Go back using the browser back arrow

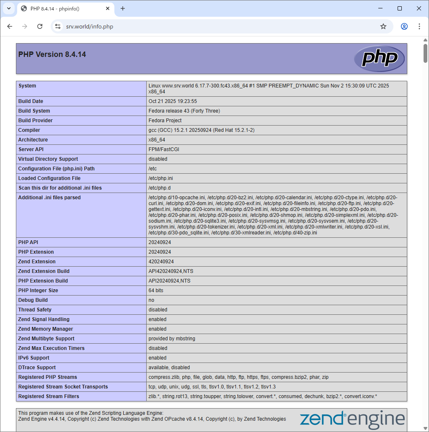(x=10, y=26)
